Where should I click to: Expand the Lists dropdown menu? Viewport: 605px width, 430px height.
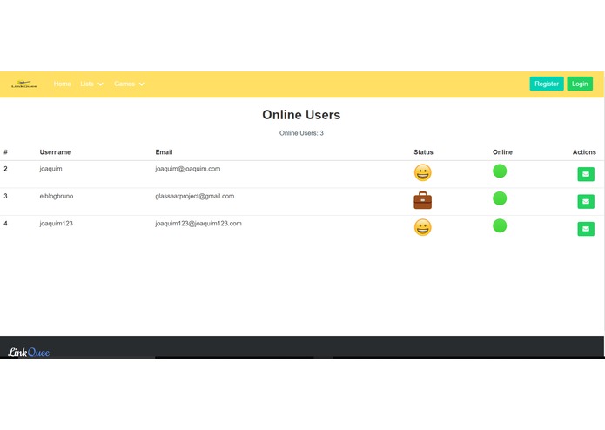[91, 84]
